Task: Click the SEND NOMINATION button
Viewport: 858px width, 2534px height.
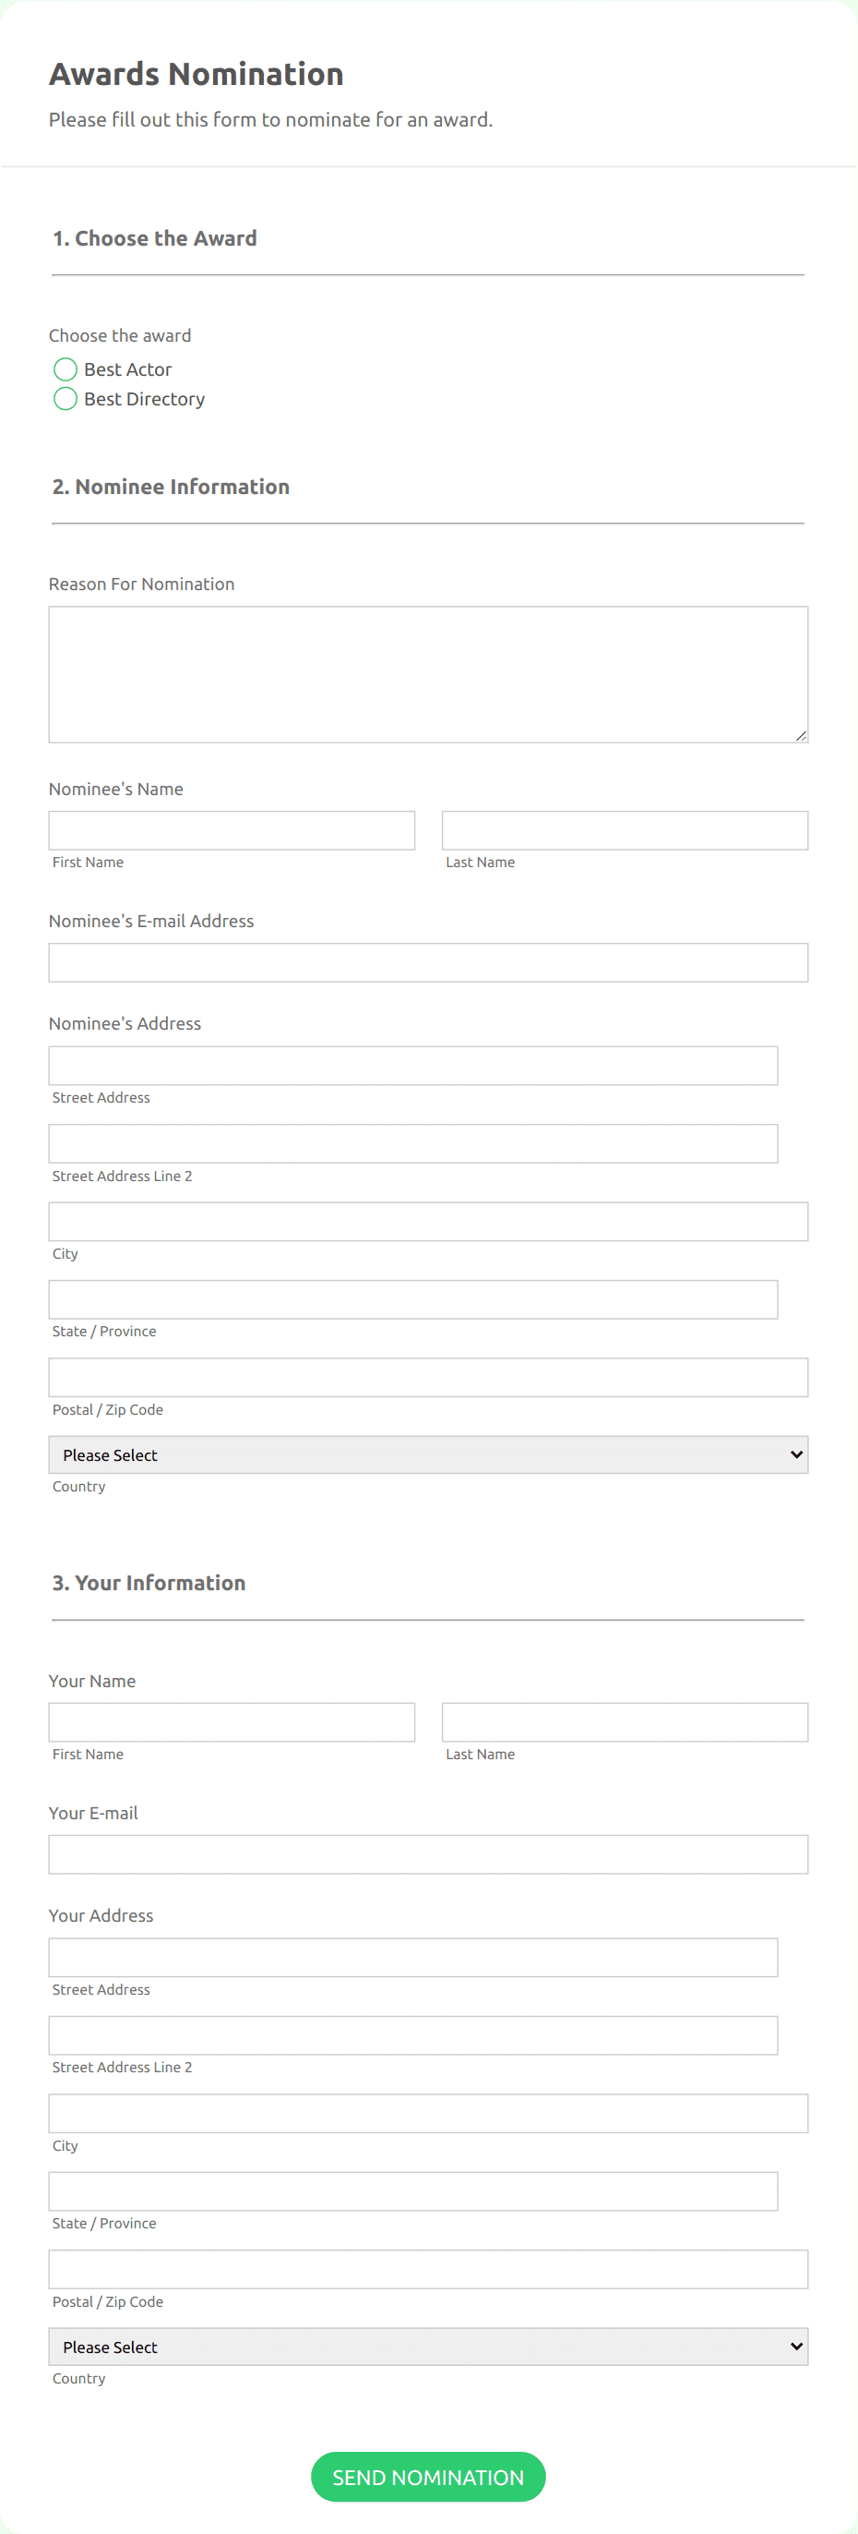Action: pos(427,2477)
